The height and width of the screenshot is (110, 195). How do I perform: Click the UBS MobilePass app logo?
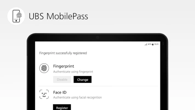pyautogui.click(x=16, y=16)
